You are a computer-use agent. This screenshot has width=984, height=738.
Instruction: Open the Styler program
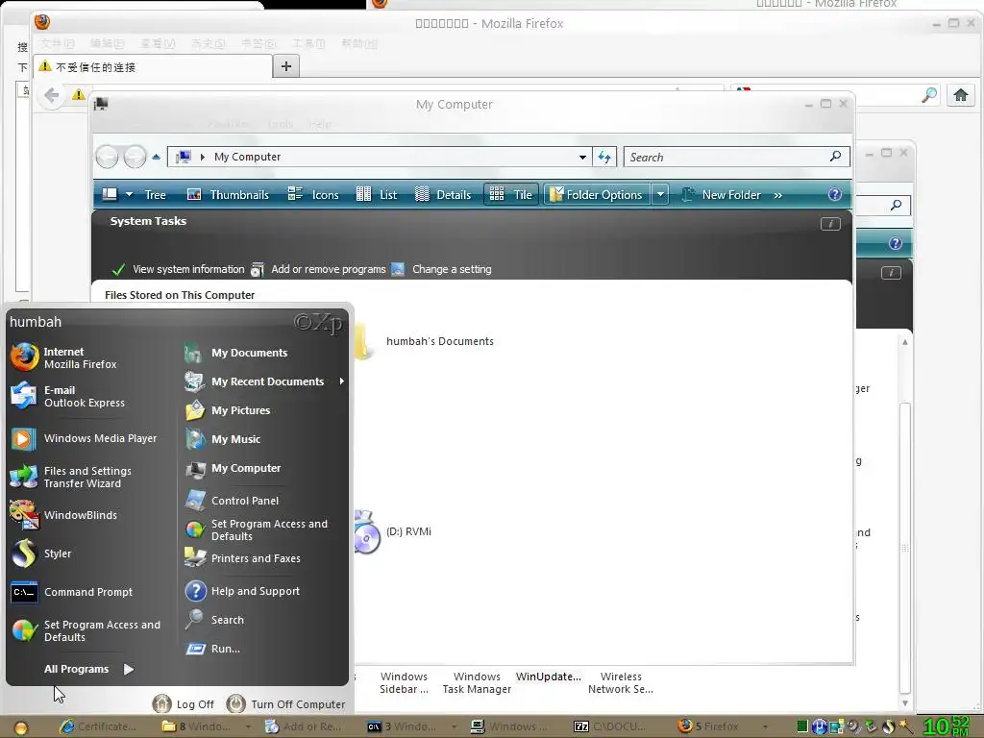tap(41, 553)
